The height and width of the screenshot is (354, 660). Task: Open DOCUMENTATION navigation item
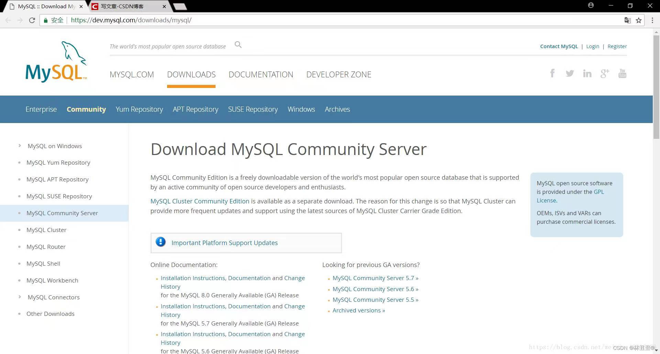pos(261,75)
